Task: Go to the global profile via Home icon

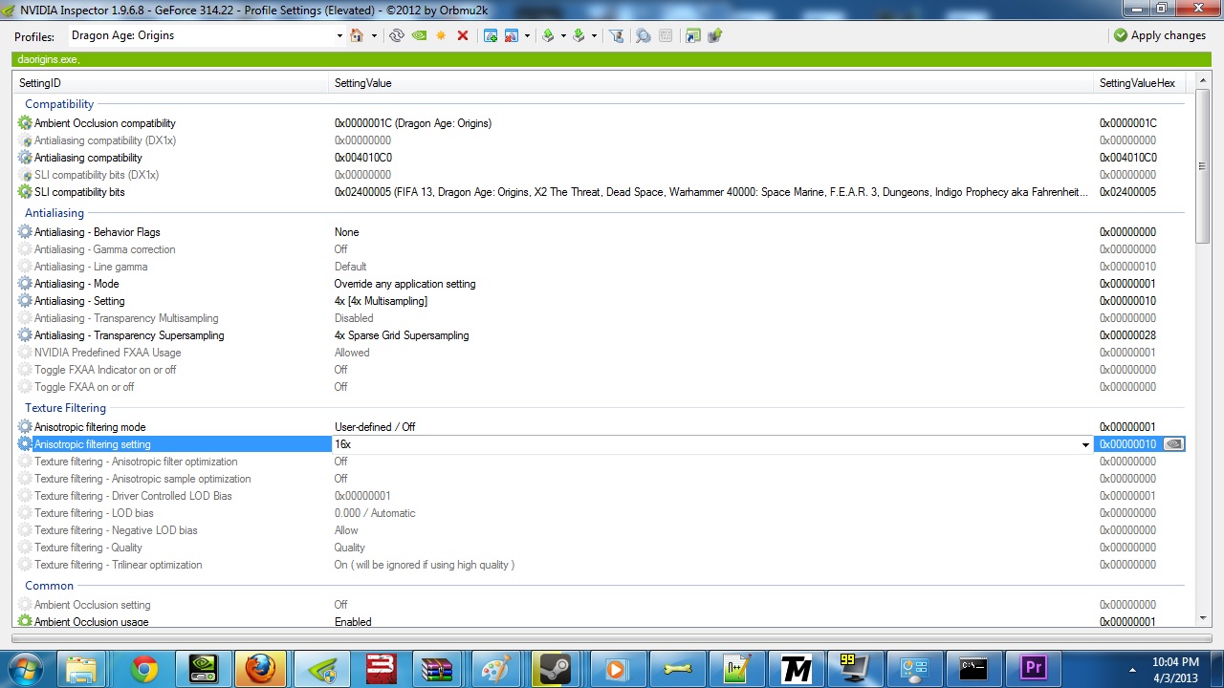Action: pos(357,35)
